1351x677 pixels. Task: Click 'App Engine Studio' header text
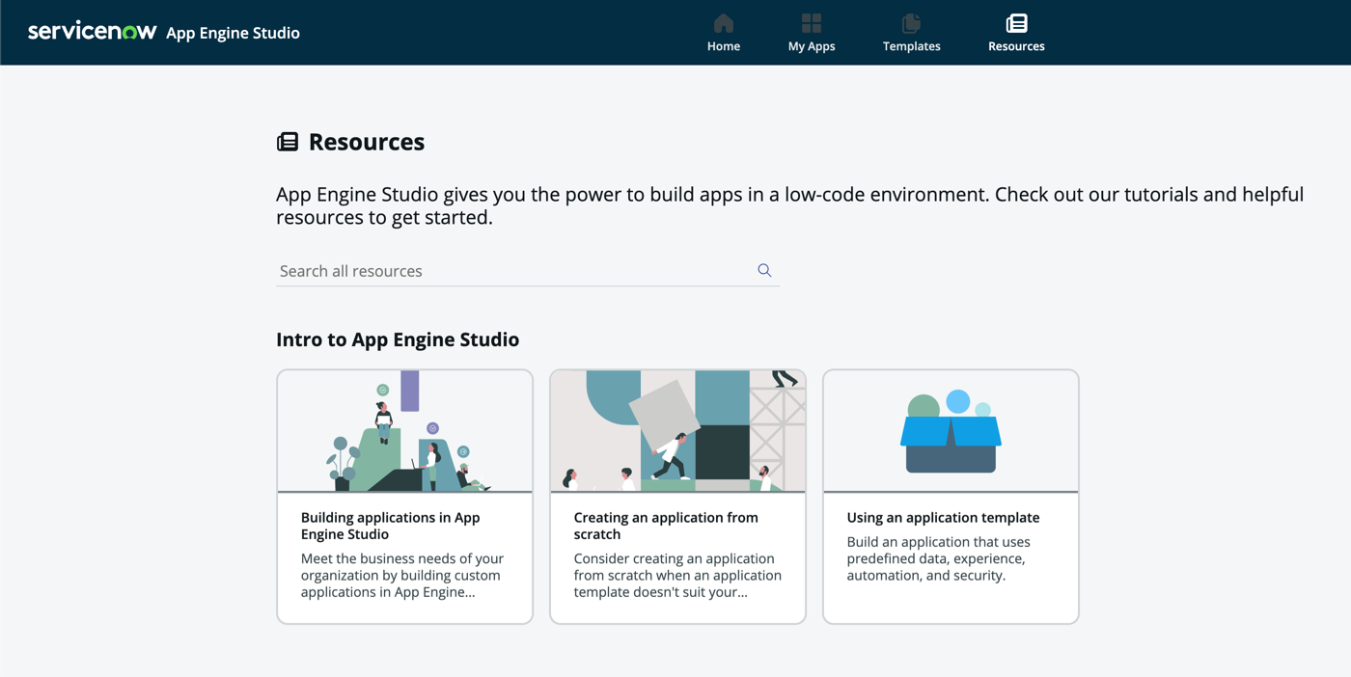233,33
